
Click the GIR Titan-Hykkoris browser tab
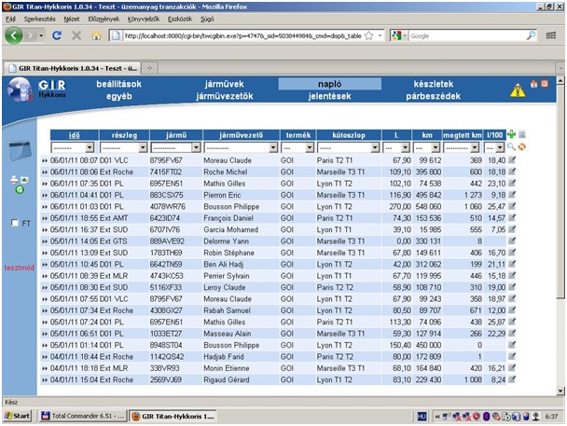(x=72, y=68)
